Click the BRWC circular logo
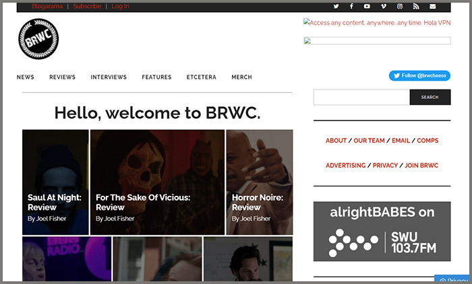The width and height of the screenshot is (472, 284). coord(38,39)
